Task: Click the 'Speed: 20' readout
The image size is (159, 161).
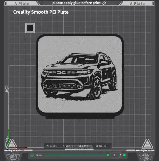Action: 101,146
